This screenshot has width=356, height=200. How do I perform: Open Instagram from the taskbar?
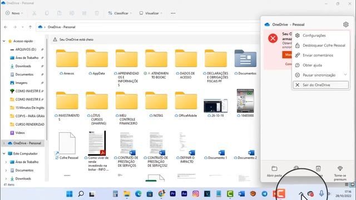pos(195,194)
